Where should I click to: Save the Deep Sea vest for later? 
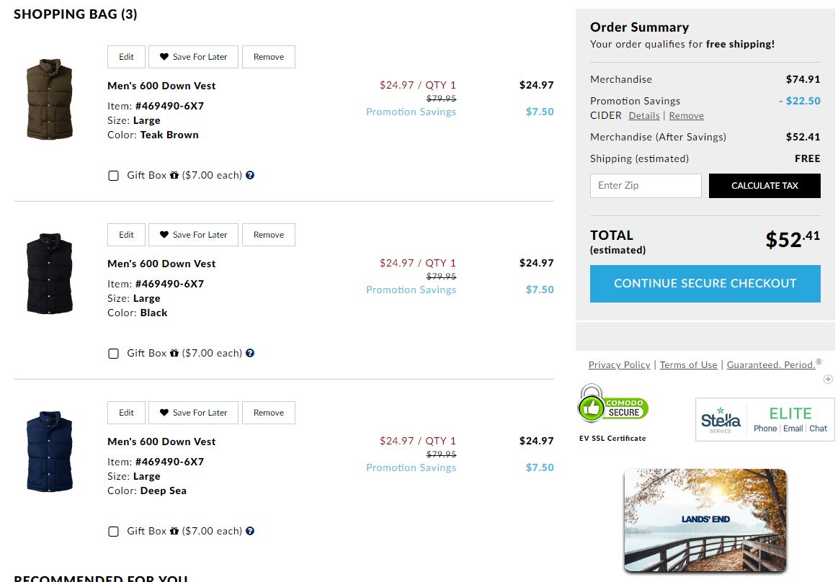[193, 413]
